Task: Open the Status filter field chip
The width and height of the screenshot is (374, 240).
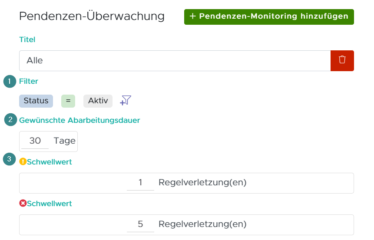Action: tap(36, 101)
